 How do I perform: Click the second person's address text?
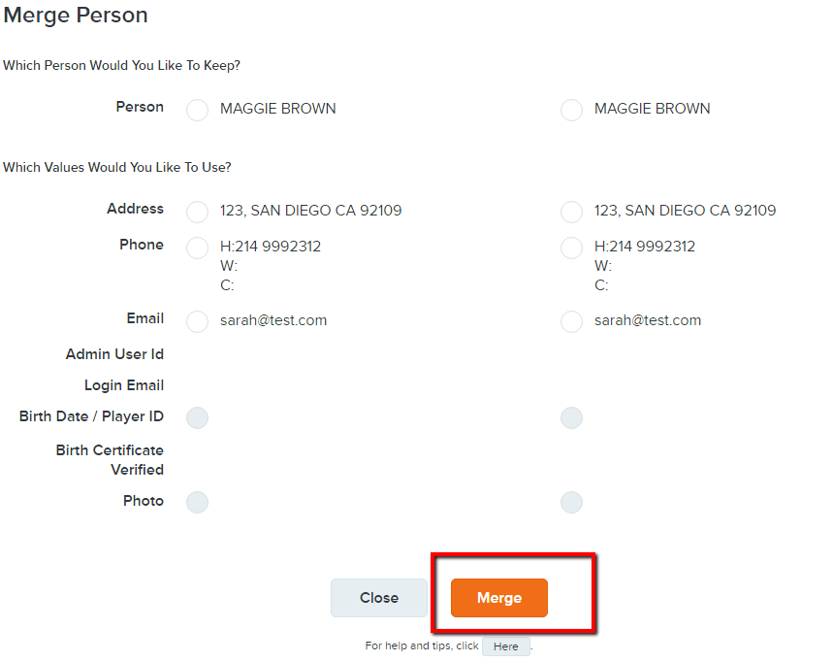coord(685,211)
